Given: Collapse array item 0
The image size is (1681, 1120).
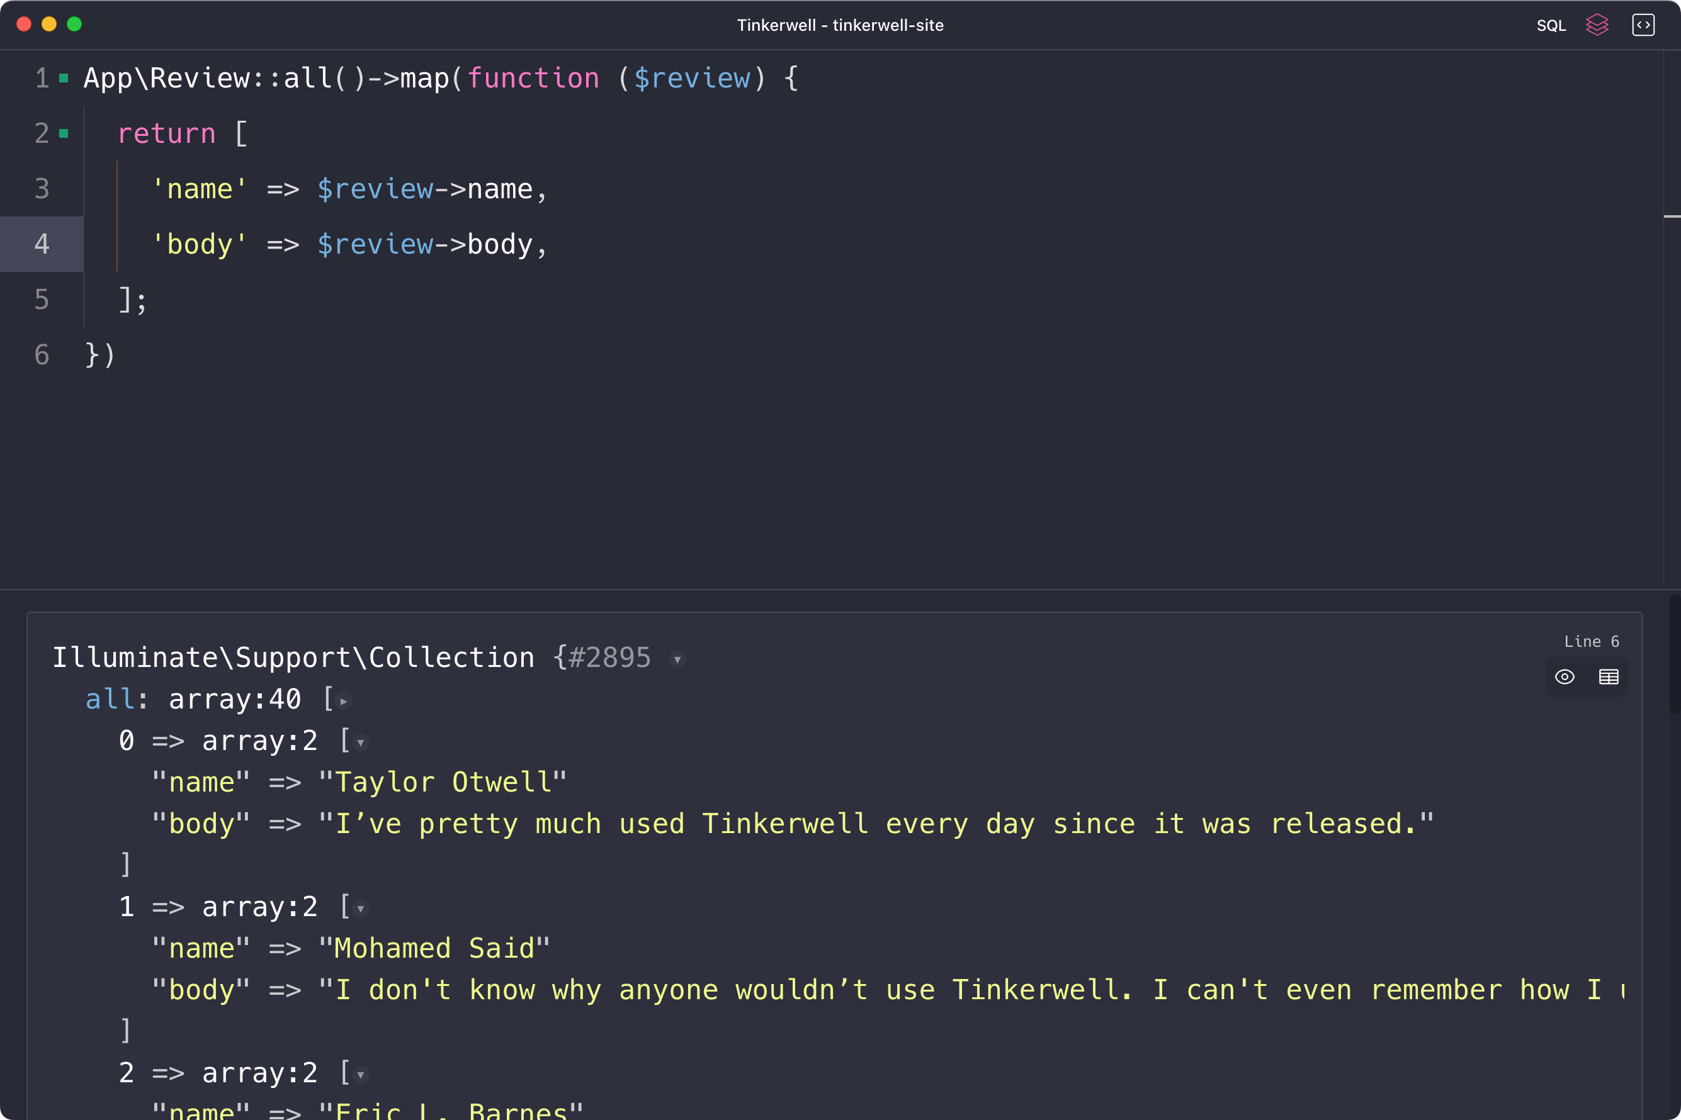Looking at the screenshot, I should click(x=360, y=743).
